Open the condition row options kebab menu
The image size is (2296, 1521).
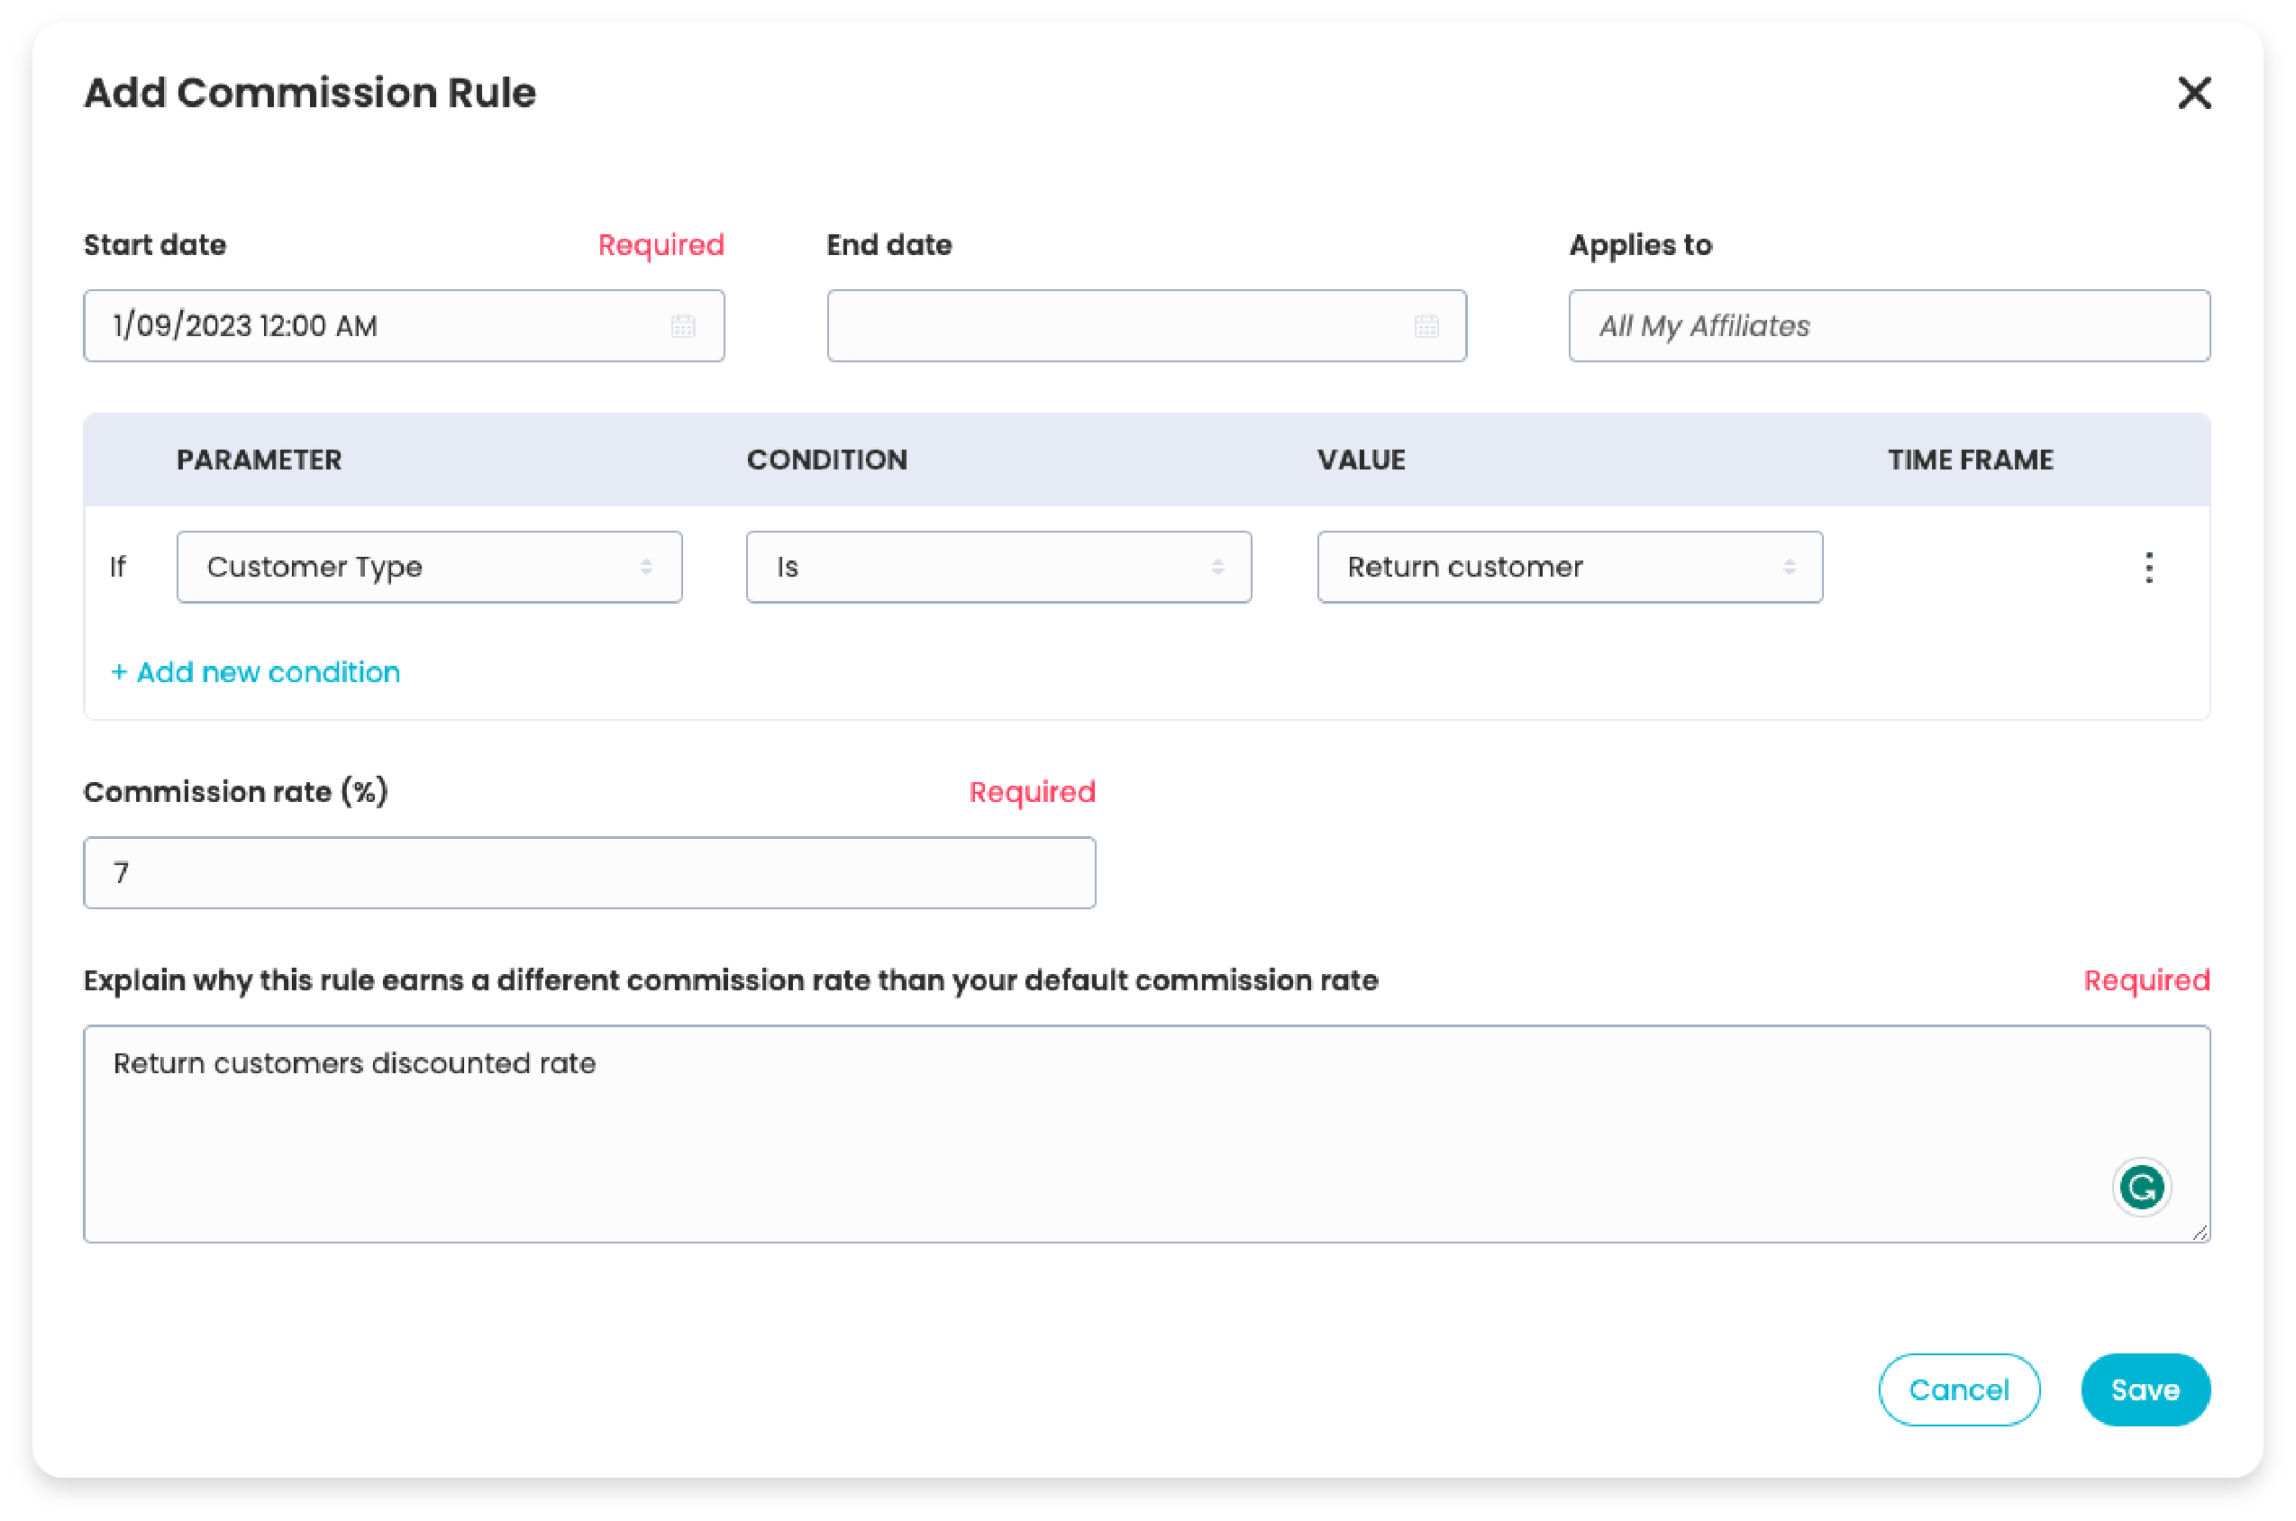point(2148,568)
